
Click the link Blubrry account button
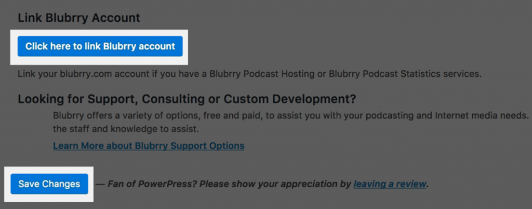click(x=100, y=46)
